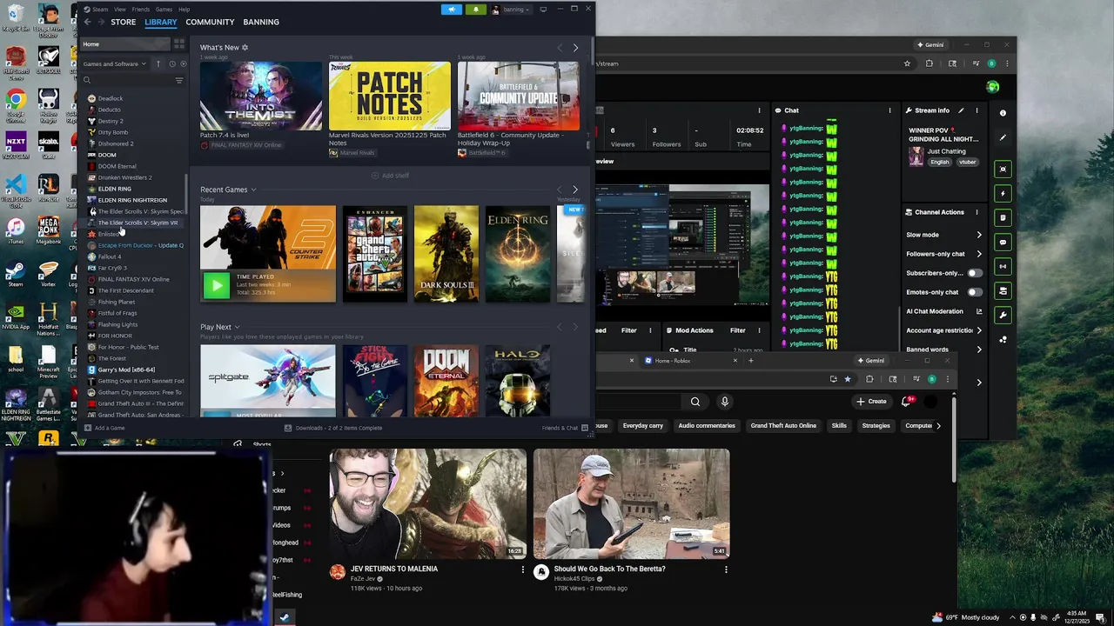Expand Play Next shelf dropdown
This screenshot has height=626, width=1114.
237,327
